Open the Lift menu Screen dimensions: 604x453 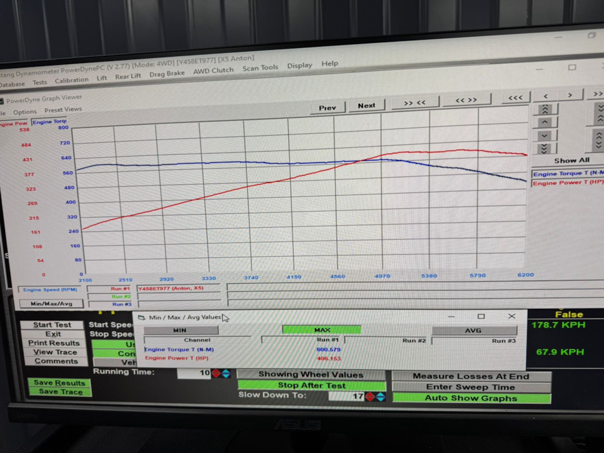click(x=102, y=78)
